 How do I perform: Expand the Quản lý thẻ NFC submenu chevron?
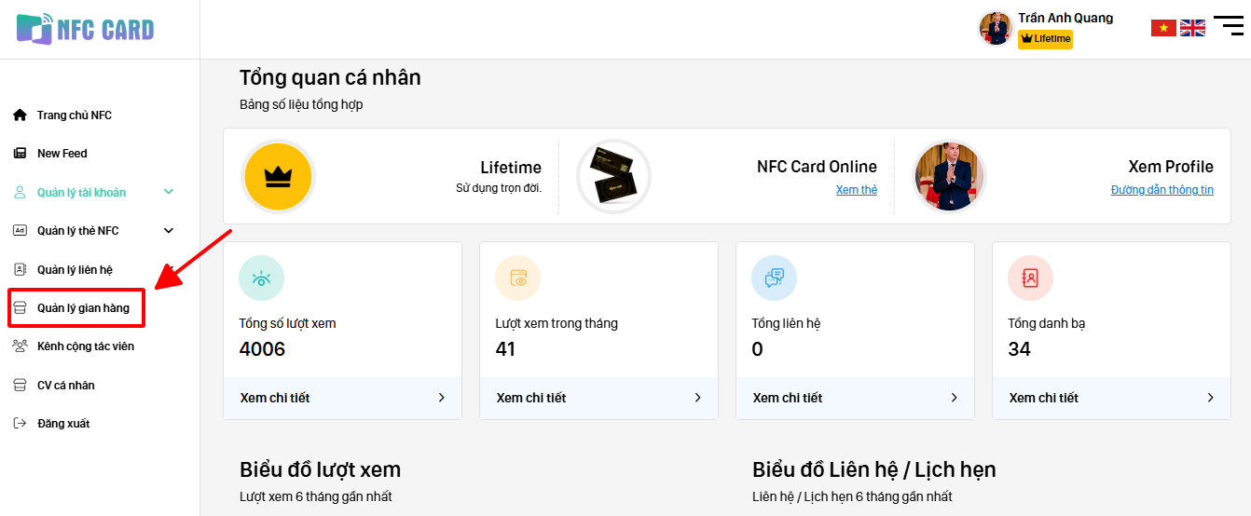click(x=169, y=231)
